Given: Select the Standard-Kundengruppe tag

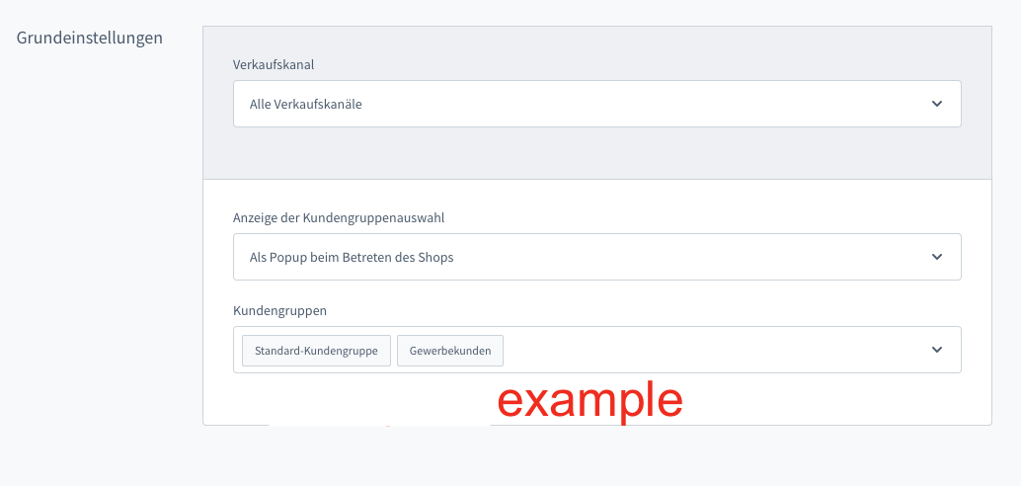Looking at the screenshot, I should (x=316, y=351).
